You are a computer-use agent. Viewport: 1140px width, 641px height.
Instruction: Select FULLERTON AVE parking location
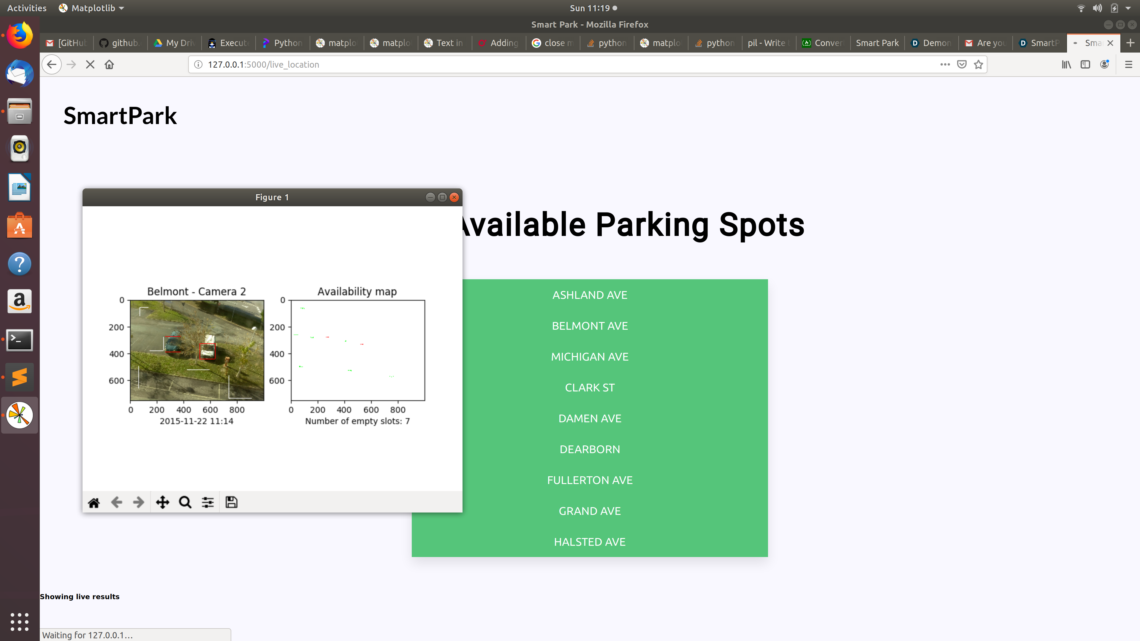[590, 480]
